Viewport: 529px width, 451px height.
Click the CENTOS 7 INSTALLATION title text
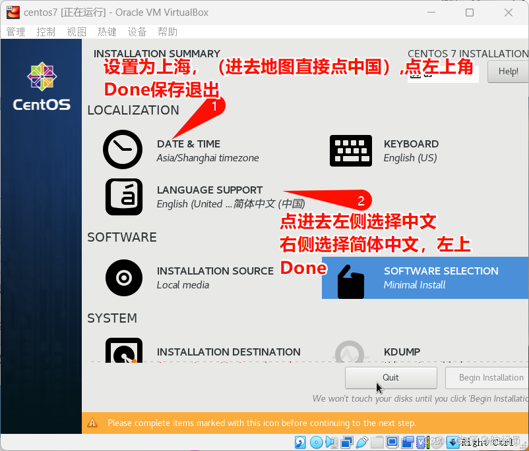(x=468, y=53)
